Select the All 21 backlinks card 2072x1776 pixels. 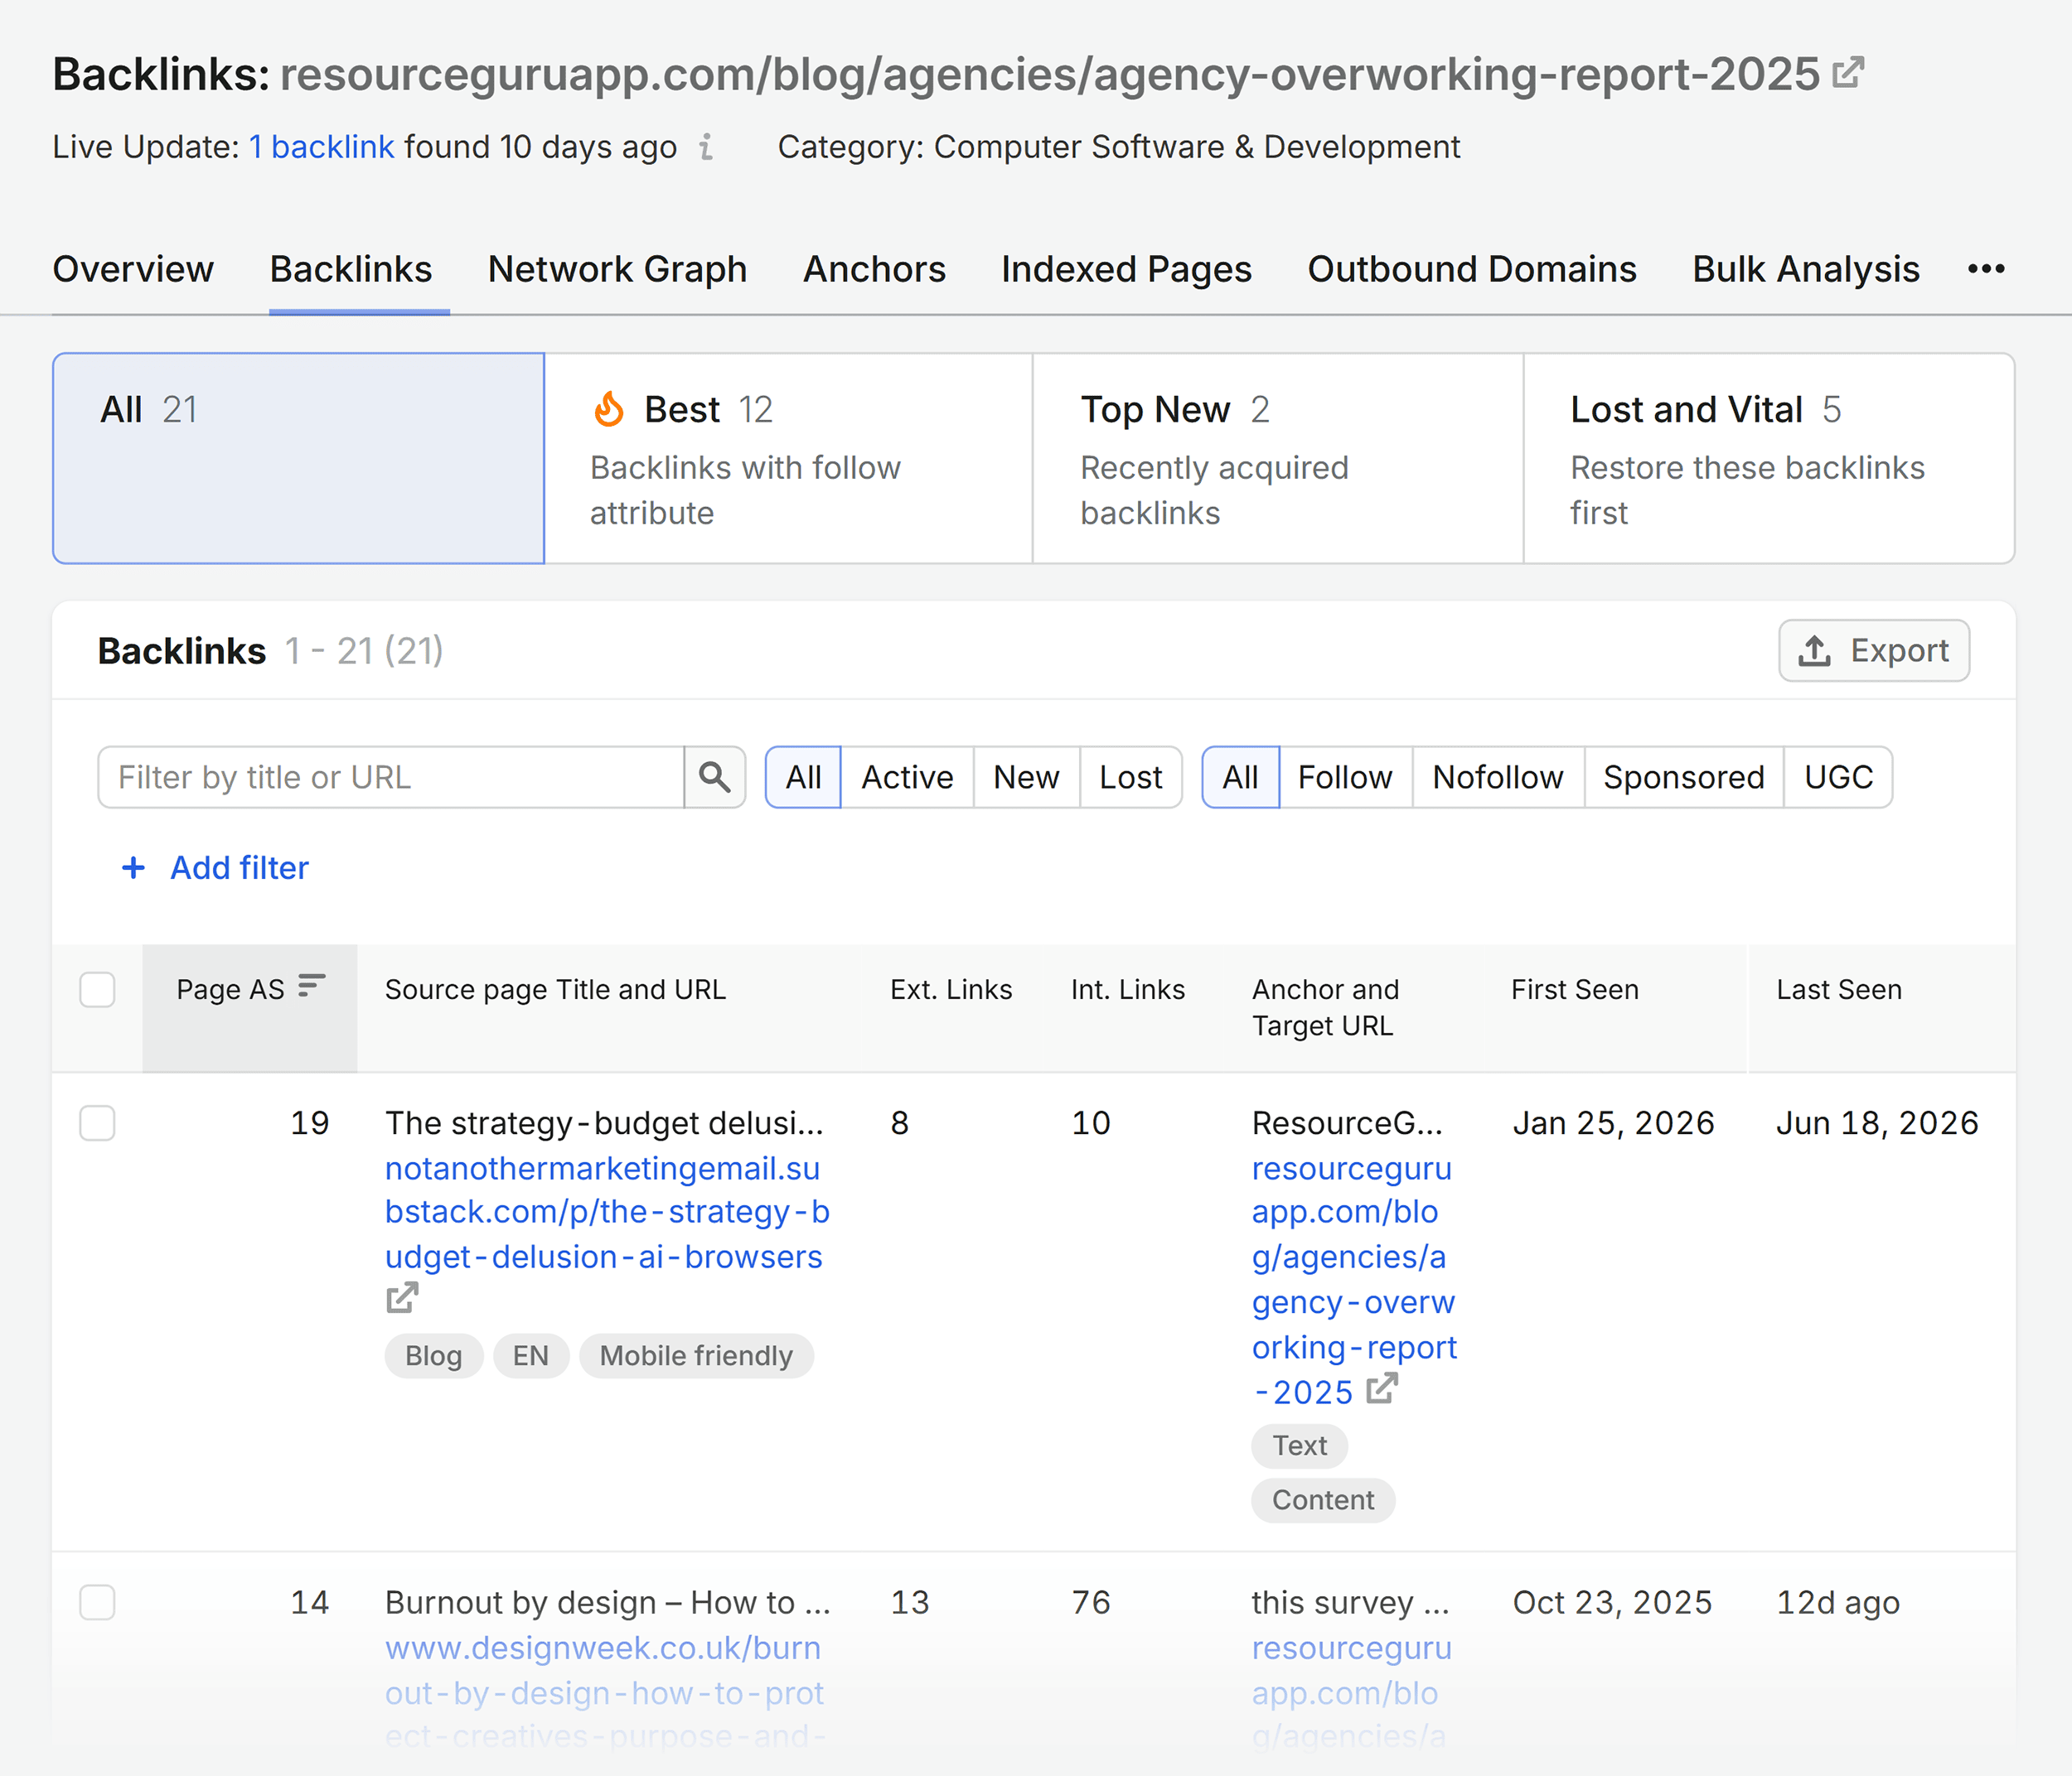pos(299,458)
